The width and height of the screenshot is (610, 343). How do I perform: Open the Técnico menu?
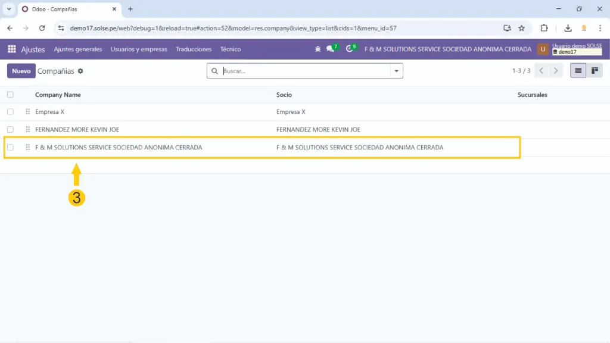(231, 49)
